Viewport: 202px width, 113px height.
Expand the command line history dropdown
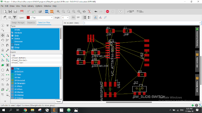[x=200, y=23]
